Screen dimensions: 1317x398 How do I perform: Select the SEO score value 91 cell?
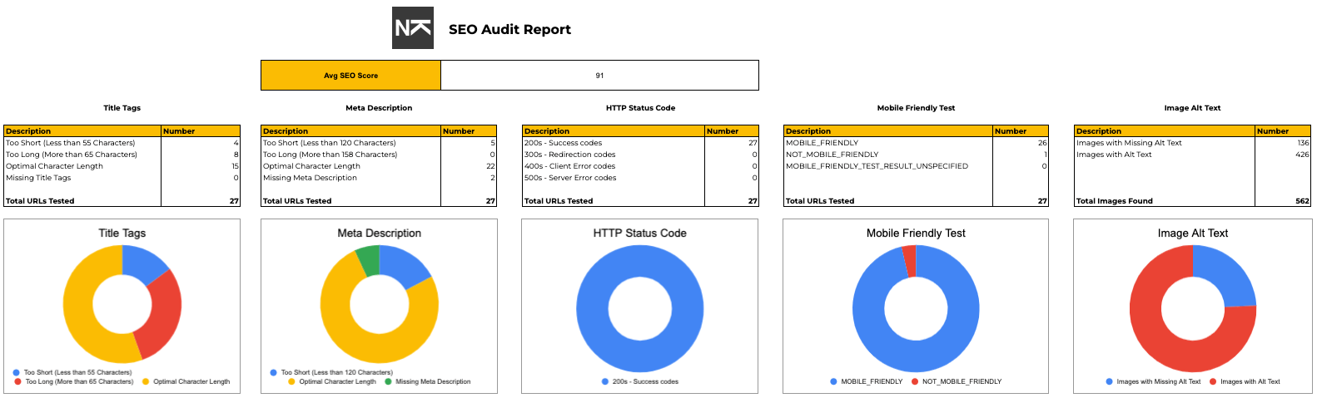(599, 76)
